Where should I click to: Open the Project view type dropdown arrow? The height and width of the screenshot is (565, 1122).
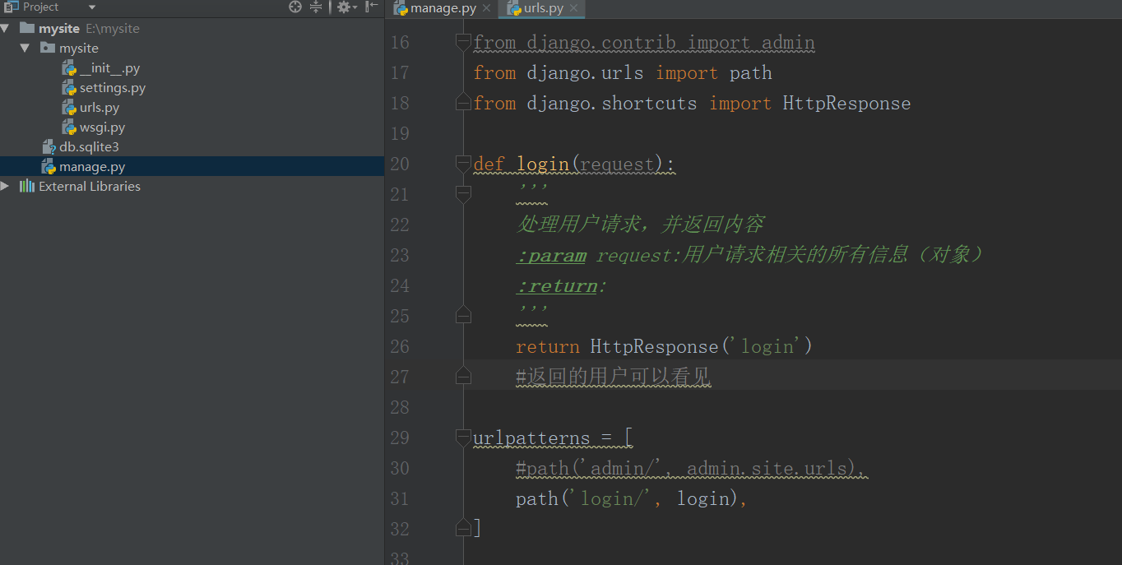point(92,7)
